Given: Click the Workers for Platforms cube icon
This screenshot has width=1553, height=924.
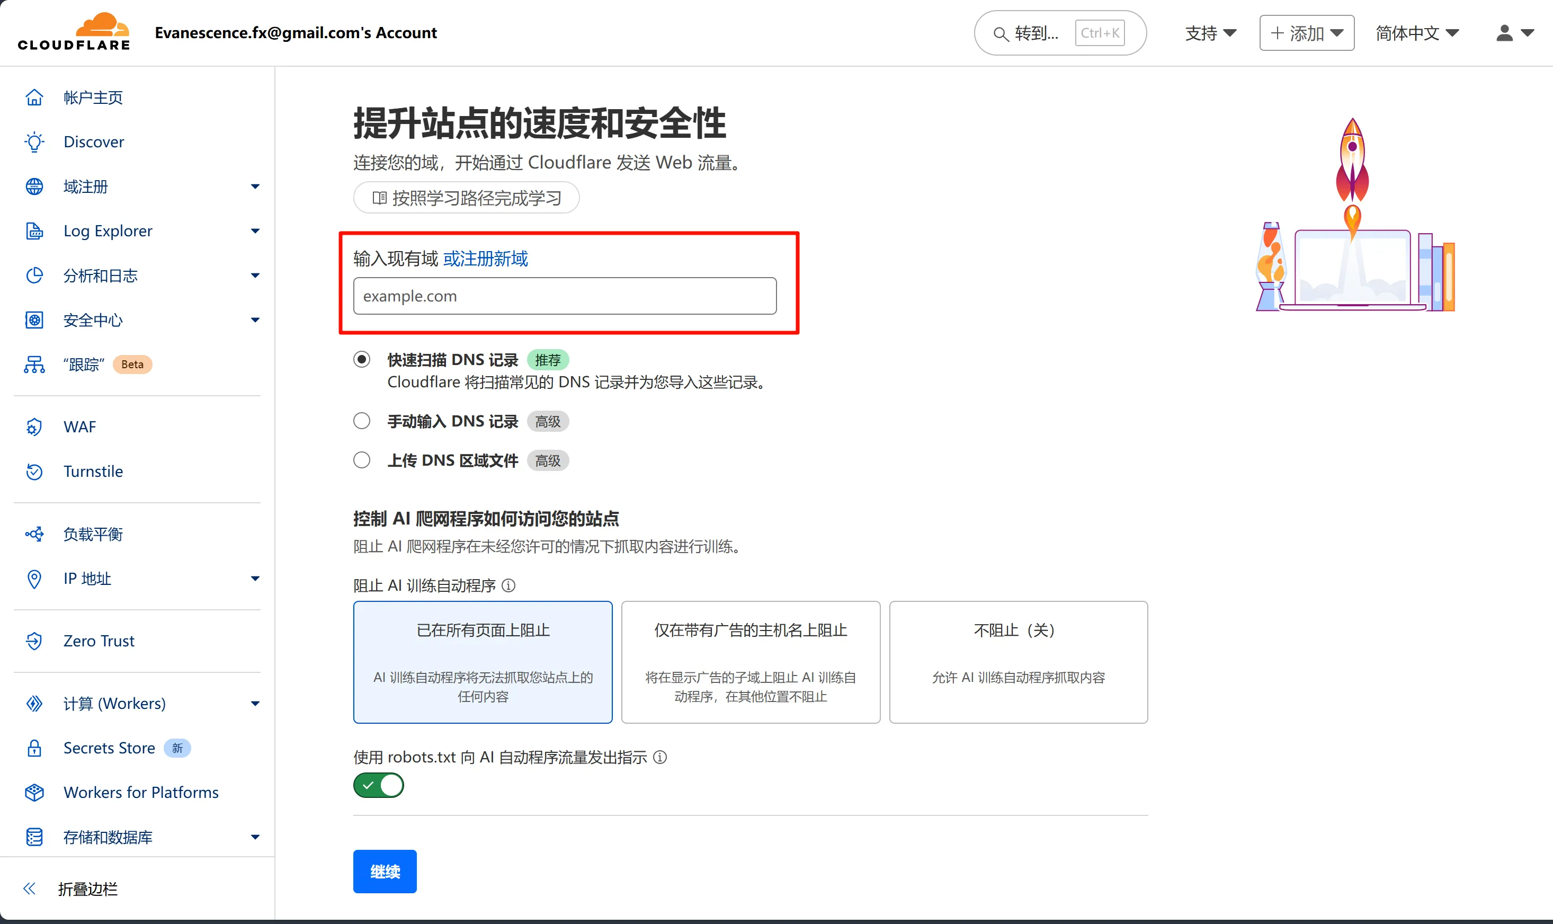Looking at the screenshot, I should (34, 793).
